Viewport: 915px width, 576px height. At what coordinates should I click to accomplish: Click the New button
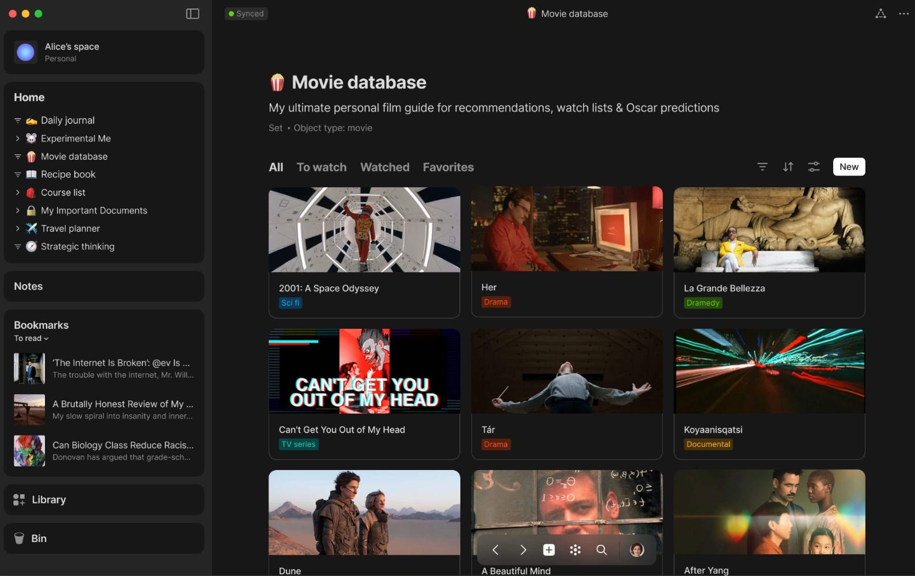tap(848, 167)
